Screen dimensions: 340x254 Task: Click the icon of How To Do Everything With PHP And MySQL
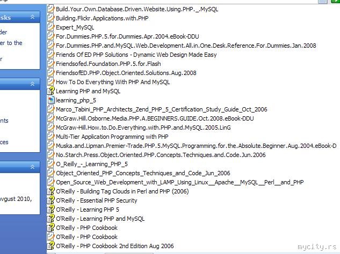coord(50,82)
